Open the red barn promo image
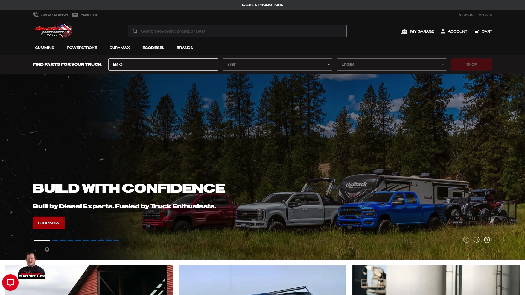525x295 pixels. pyautogui.click(x=89, y=280)
